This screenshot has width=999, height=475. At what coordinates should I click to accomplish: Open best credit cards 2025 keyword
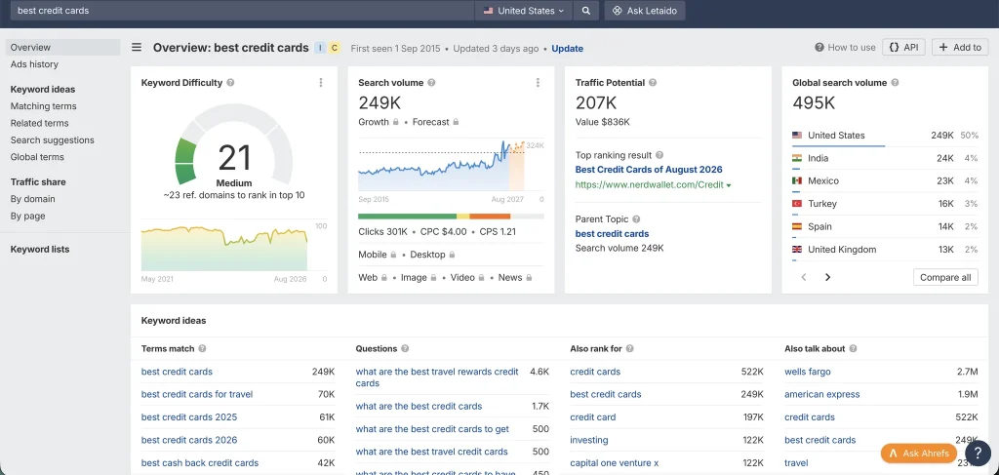coord(189,417)
